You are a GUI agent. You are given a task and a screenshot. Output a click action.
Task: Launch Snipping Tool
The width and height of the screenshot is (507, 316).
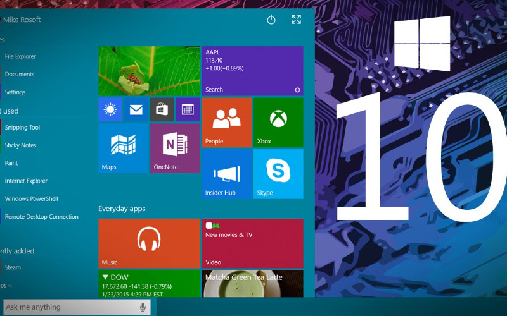(x=22, y=128)
